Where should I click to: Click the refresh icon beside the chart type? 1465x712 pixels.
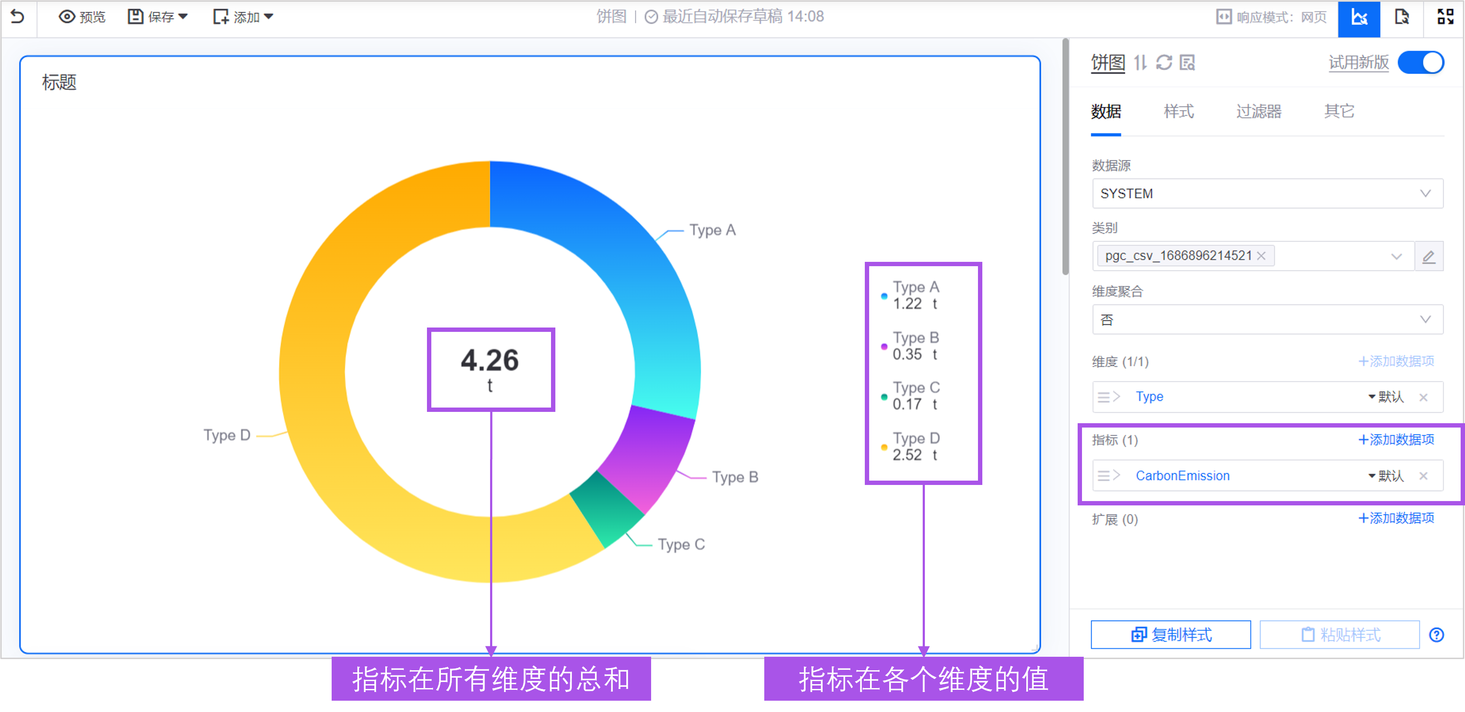click(x=1163, y=62)
